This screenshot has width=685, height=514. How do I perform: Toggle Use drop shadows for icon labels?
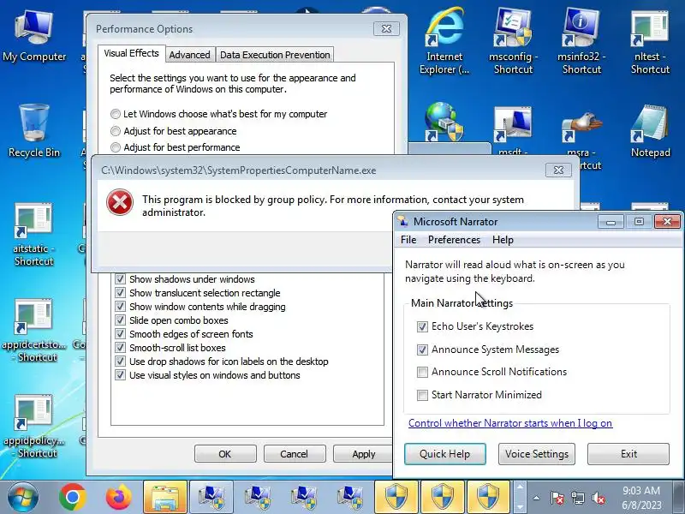(x=120, y=362)
